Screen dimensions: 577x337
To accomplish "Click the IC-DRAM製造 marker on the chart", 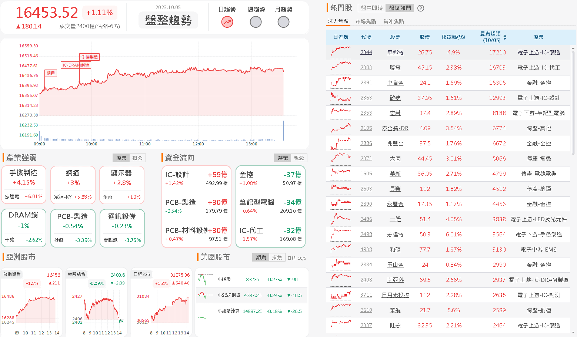I will pyautogui.click(x=76, y=65).
